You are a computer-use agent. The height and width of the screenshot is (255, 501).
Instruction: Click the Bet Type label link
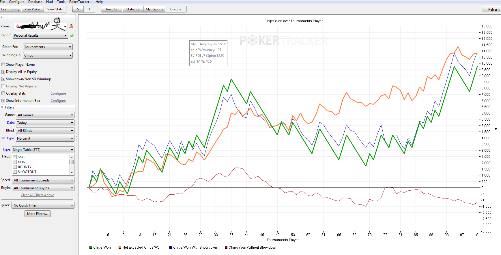tap(8, 138)
